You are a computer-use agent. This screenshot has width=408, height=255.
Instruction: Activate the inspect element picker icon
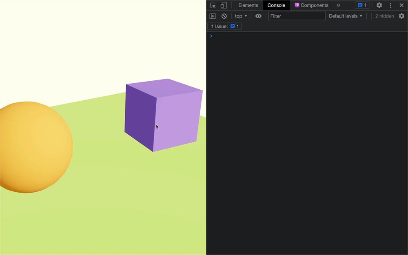[213, 5]
